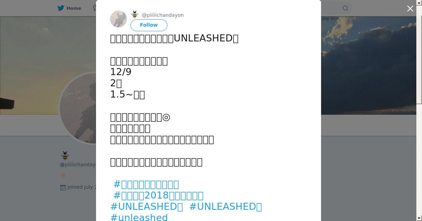
Task: Click the calendar icon beside Joined date
Action: 63,187
